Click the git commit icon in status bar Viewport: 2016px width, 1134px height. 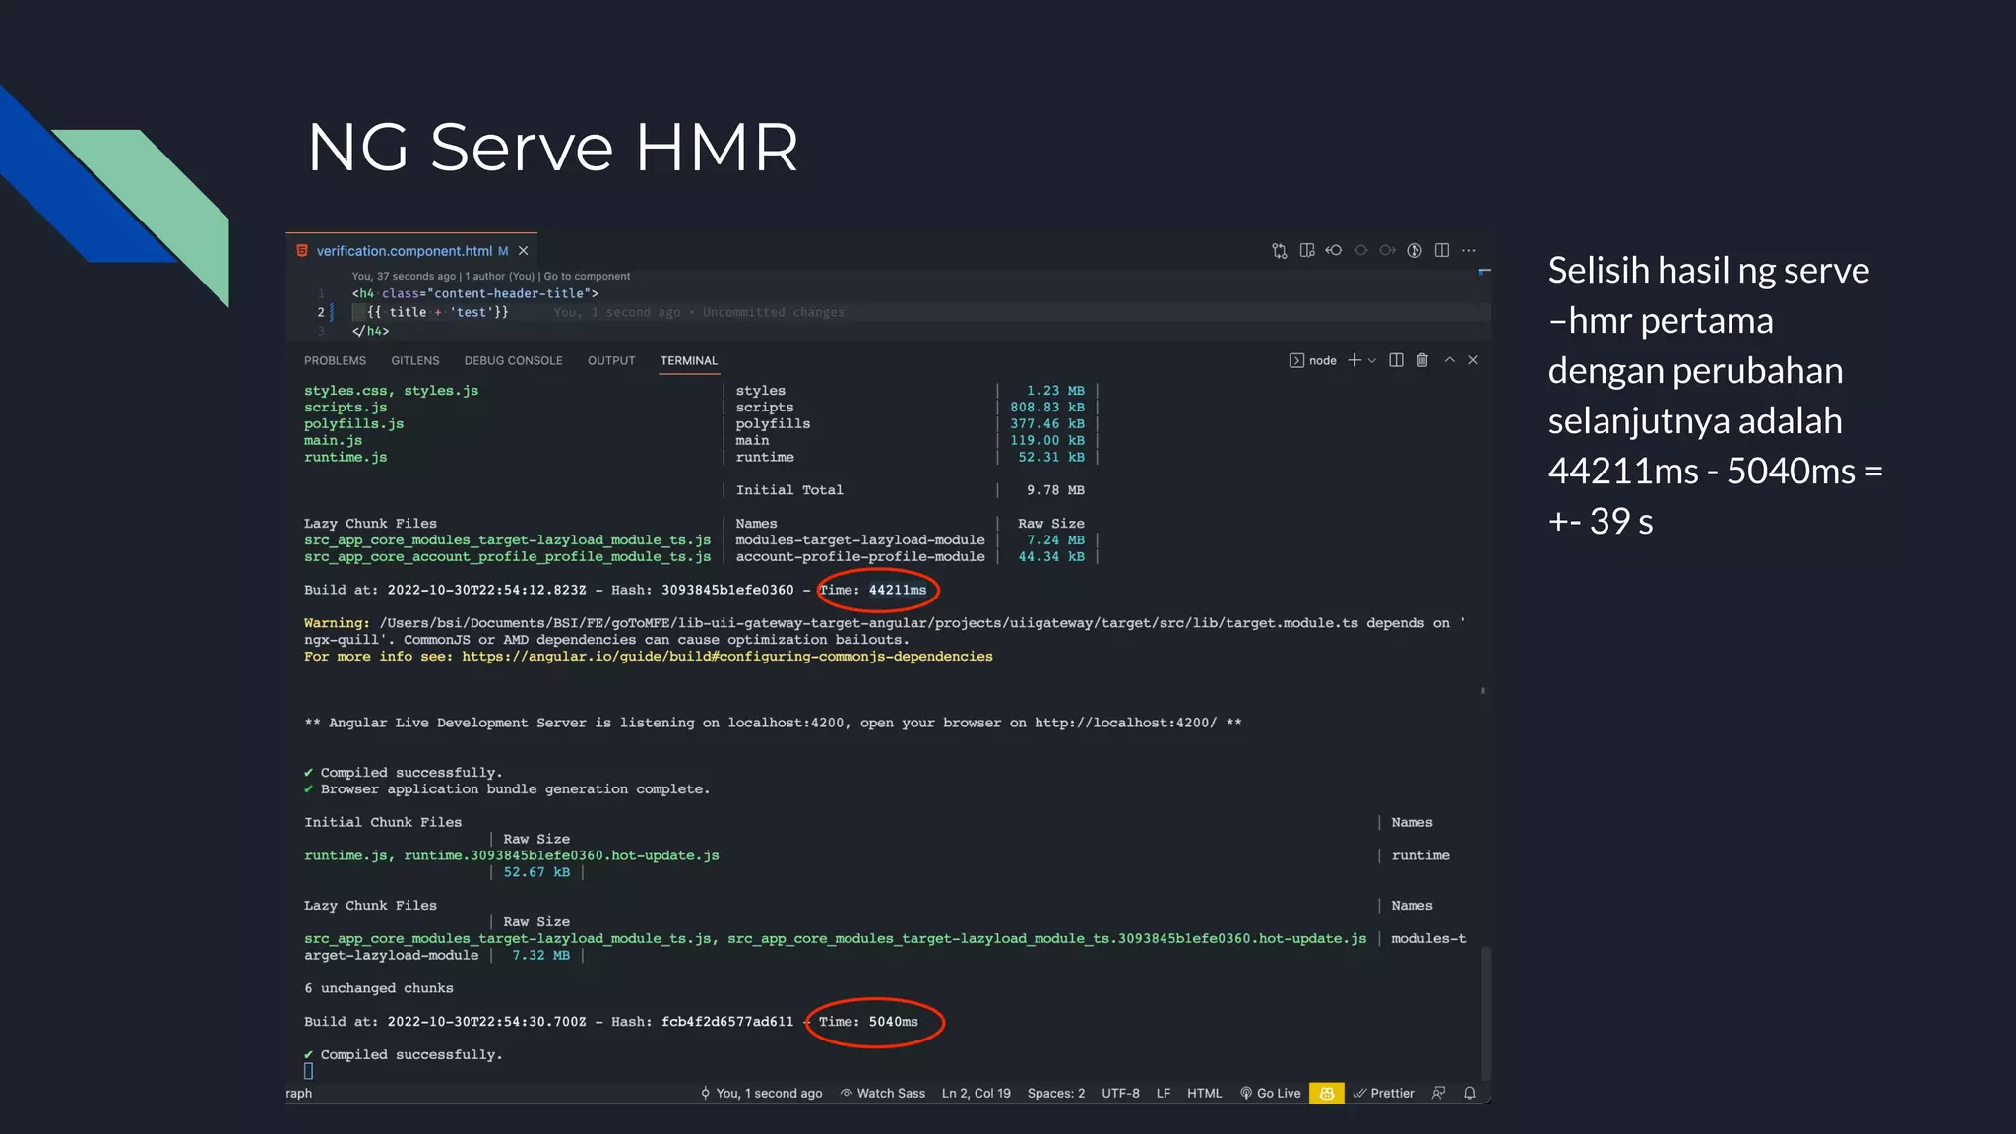[705, 1094]
